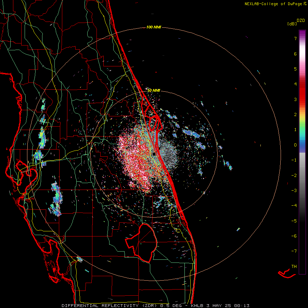Viewport: 308px width, 308px height.
Task: Click the 3 MAY 25 00:13 timestamp
Action: [228, 306]
